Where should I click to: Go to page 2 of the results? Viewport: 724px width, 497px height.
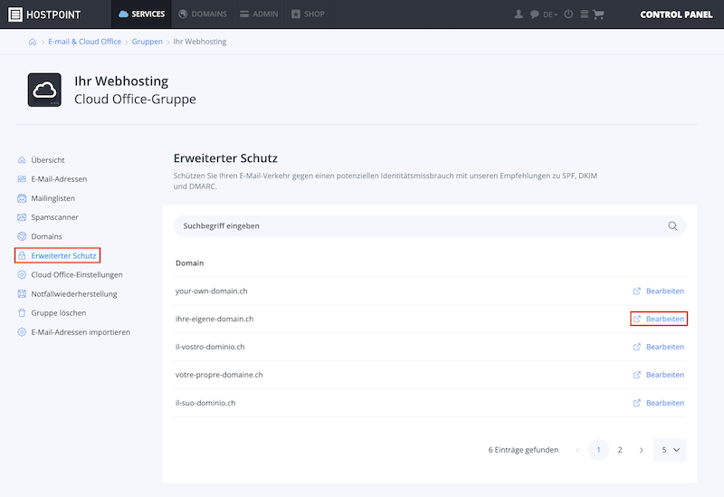tap(620, 450)
